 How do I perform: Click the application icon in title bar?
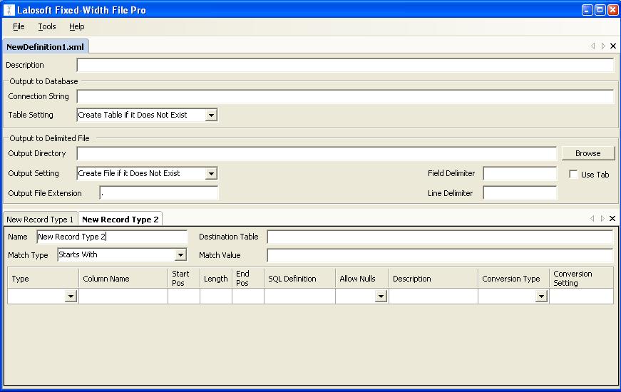click(9, 10)
